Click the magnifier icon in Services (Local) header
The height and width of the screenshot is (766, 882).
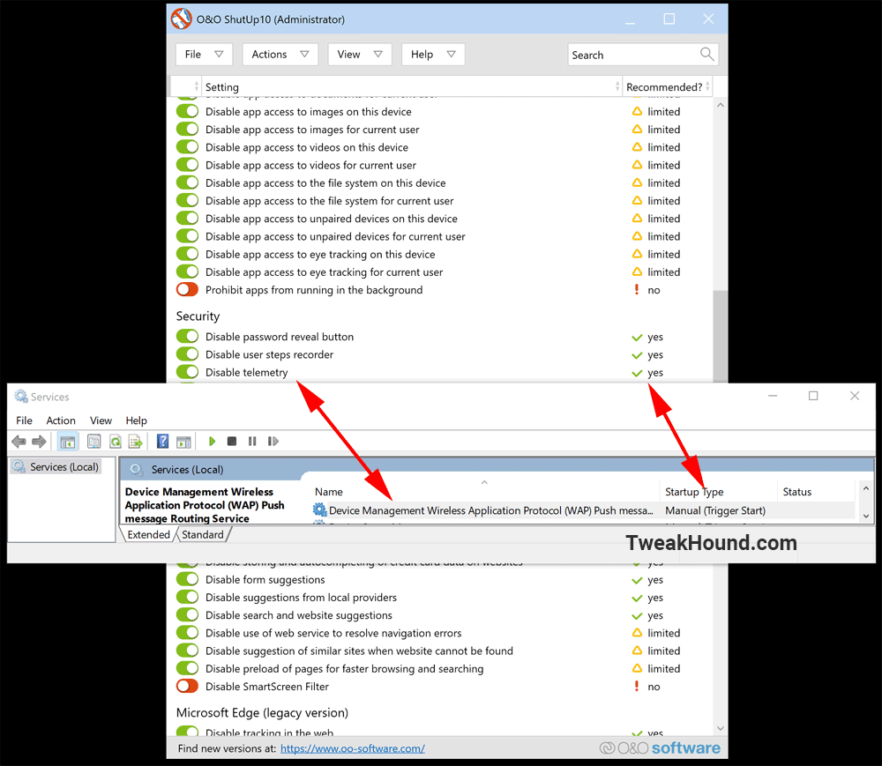pos(136,469)
